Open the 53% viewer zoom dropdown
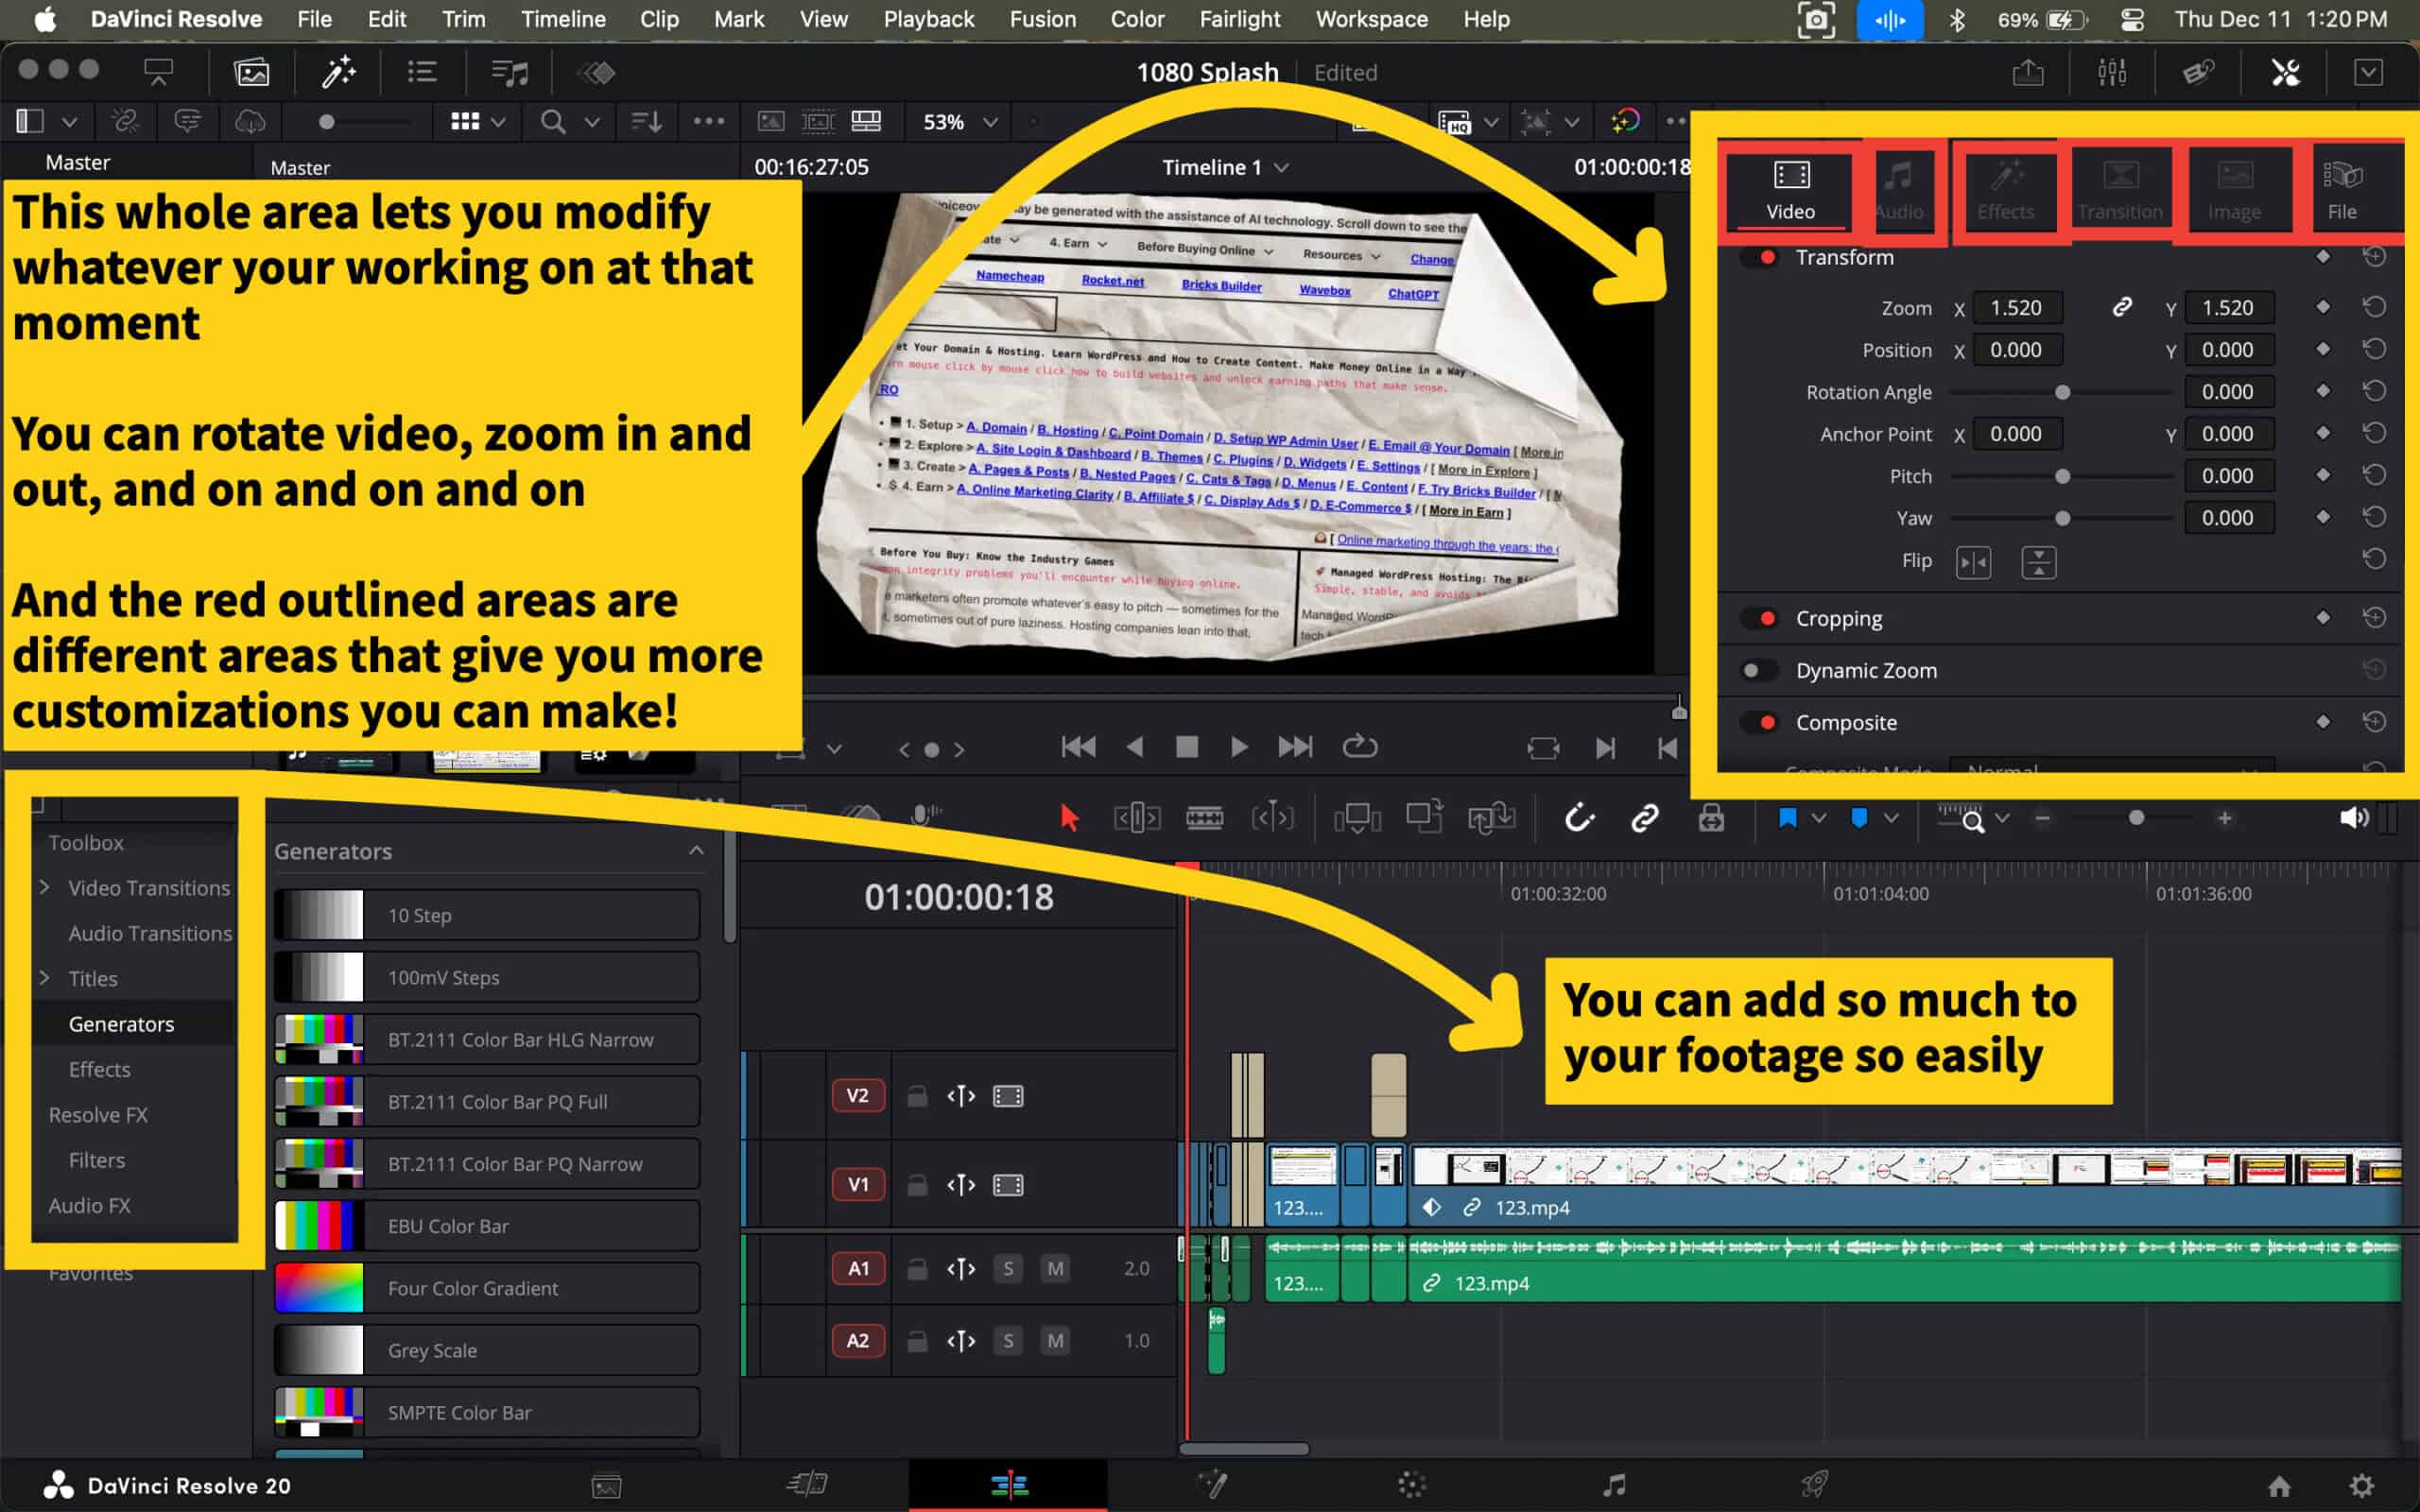Screen dimensions: 2420x1512 click(959, 122)
